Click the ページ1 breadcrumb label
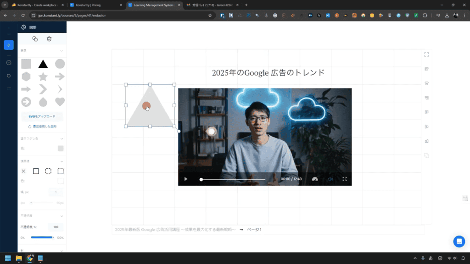470x264 pixels. pyautogui.click(x=254, y=230)
